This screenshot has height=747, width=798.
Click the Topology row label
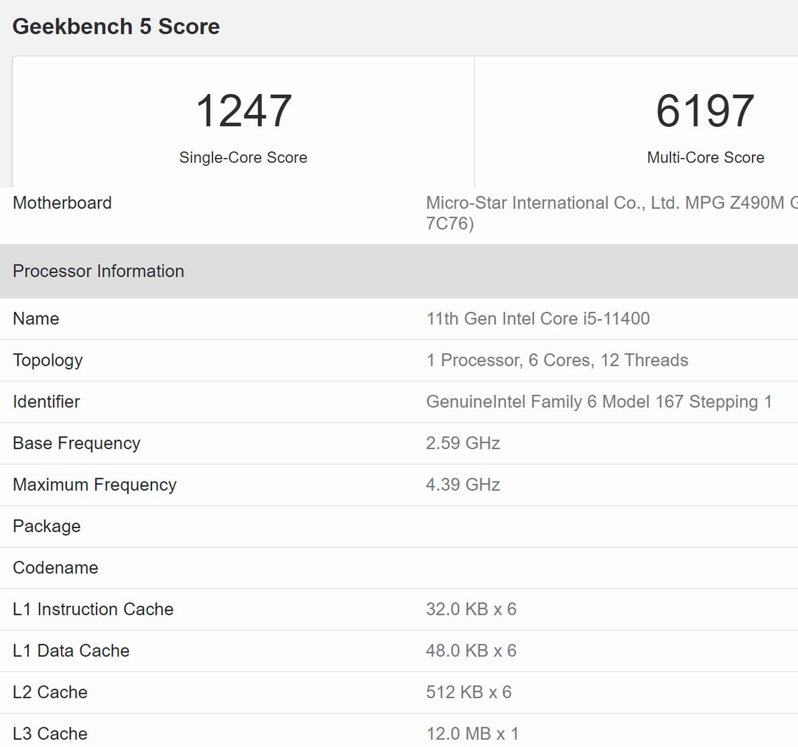[x=48, y=360]
